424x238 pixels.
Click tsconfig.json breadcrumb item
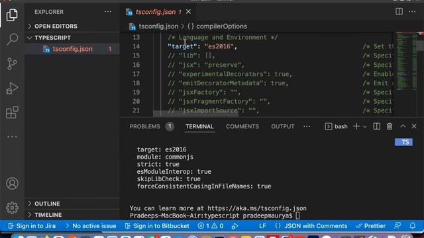(158, 26)
